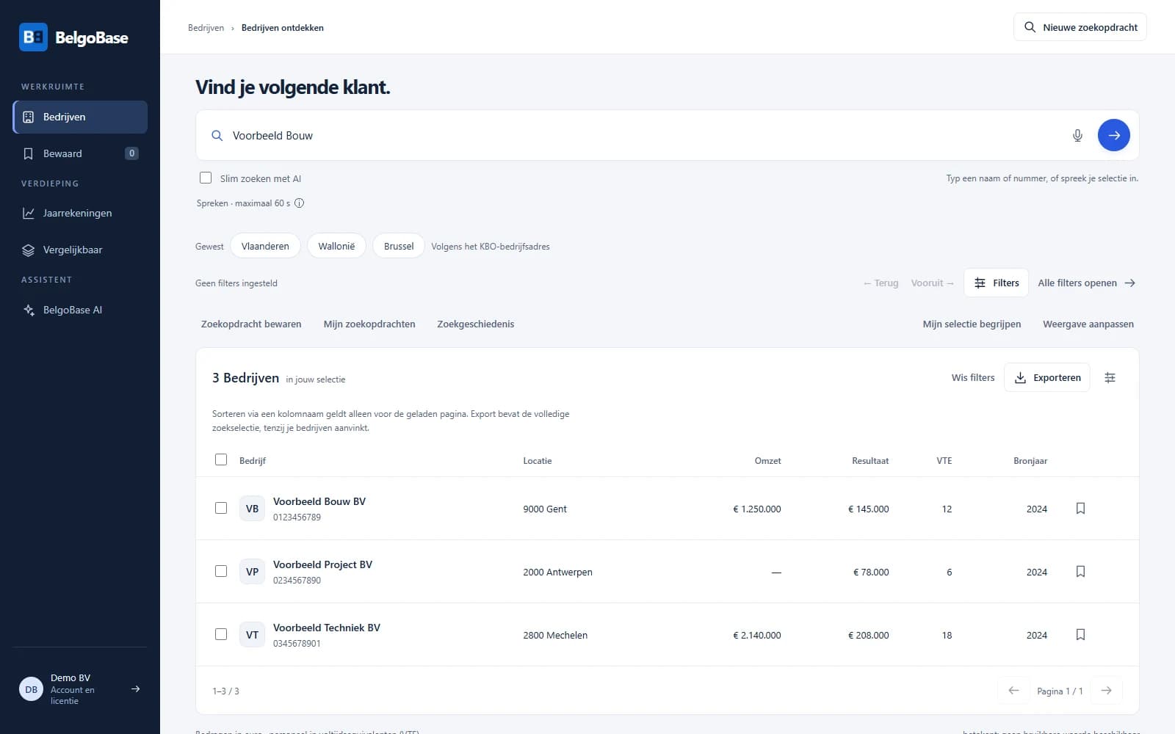Open account arrow next to Demo BV
The image size is (1175, 734).
tap(135, 689)
